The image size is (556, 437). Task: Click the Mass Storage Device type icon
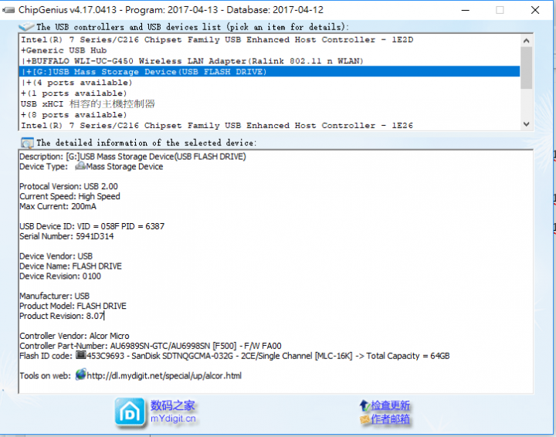(80, 166)
